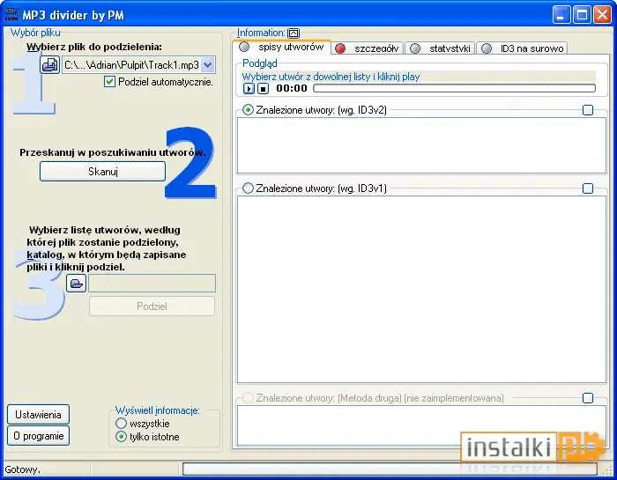Screen dimensions: 617x480
Task: Choose the tylko istotne information option
Action: tap(122, 436)
